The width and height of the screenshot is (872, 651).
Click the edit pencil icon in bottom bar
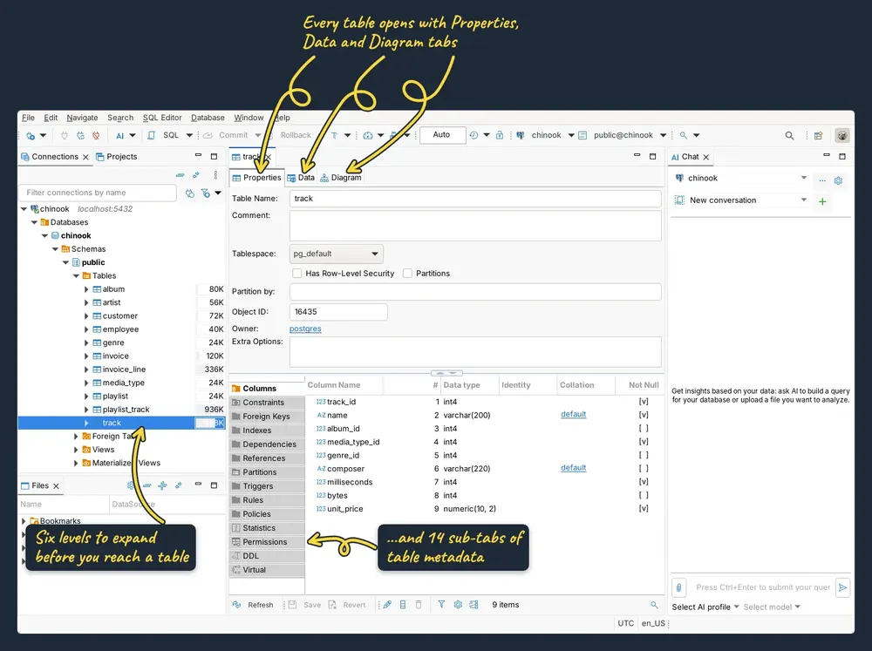point(387,604)
